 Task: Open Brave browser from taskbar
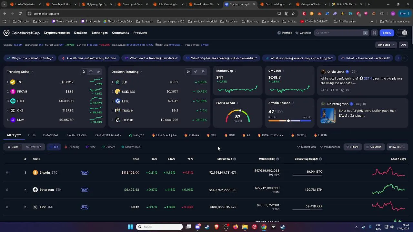pos(217,227)
